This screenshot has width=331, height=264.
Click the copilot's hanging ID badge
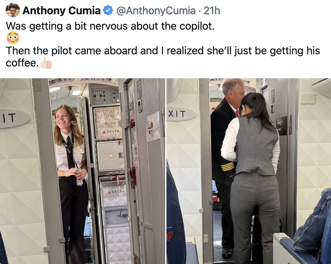coord(79,182)
